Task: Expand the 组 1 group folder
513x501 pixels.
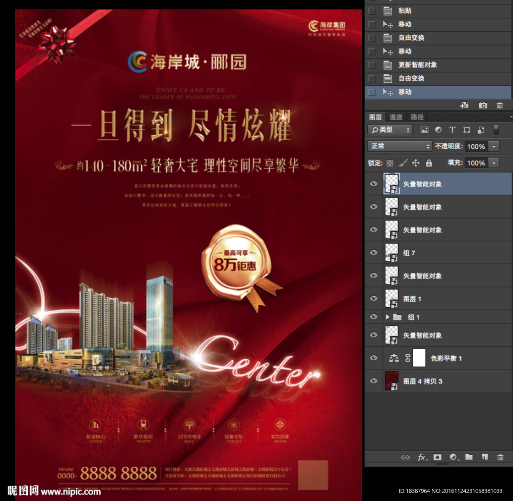Action: 388,317
